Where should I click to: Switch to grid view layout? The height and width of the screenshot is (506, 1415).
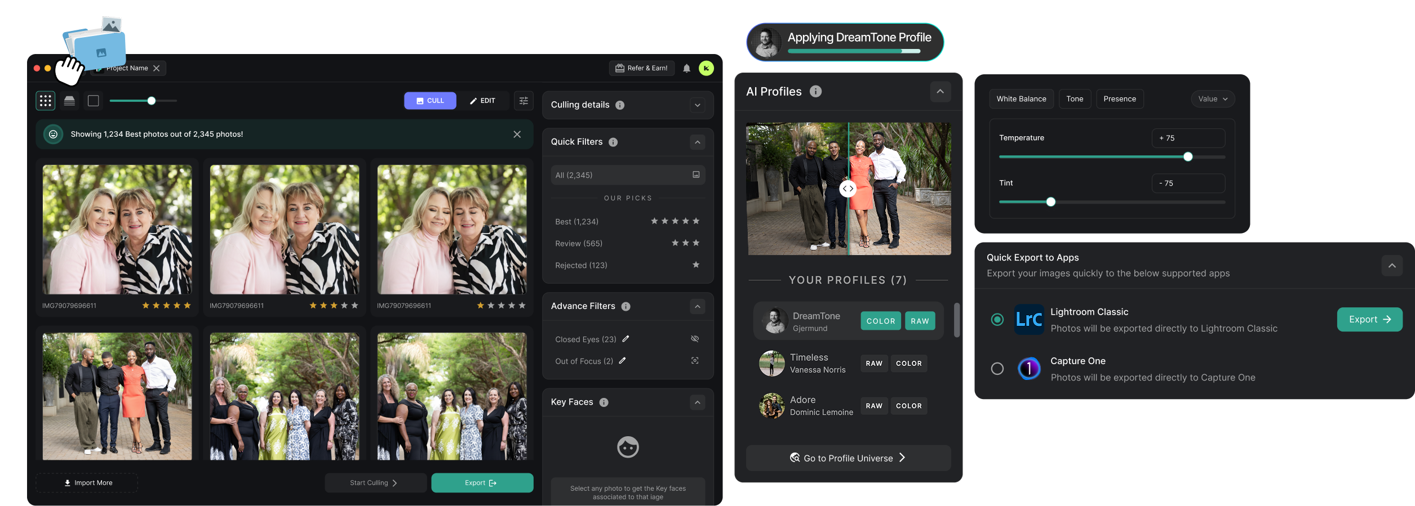(46, 101)
